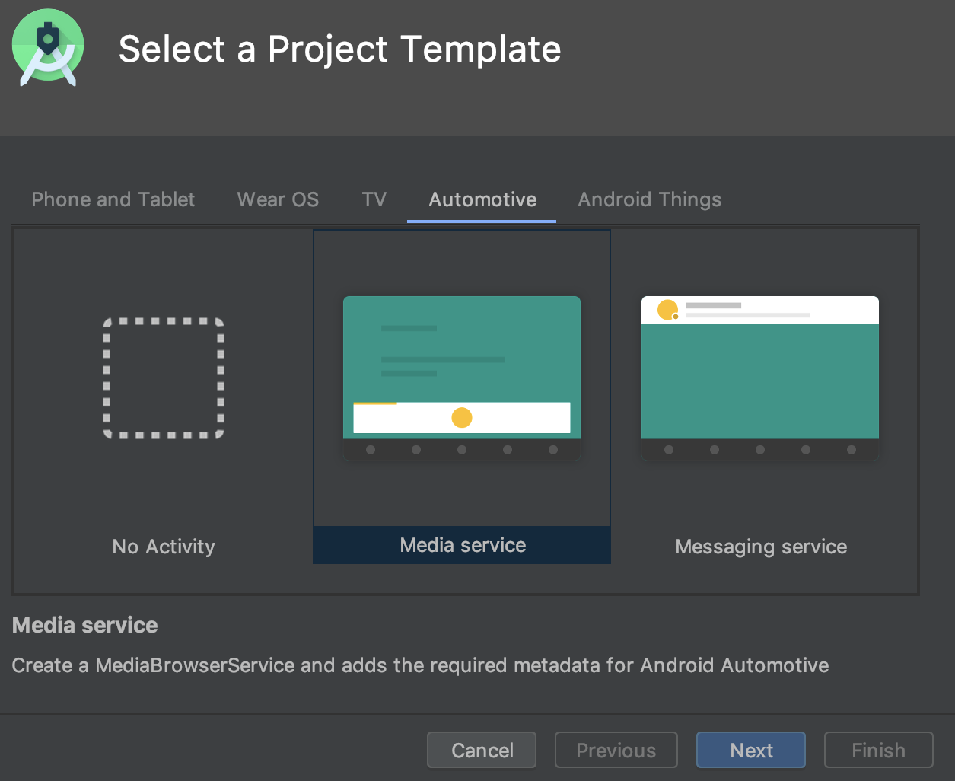Open the Automotive templates tab
Image resolution: width=955 pixels, height=781 pixels.
(482, 199)
